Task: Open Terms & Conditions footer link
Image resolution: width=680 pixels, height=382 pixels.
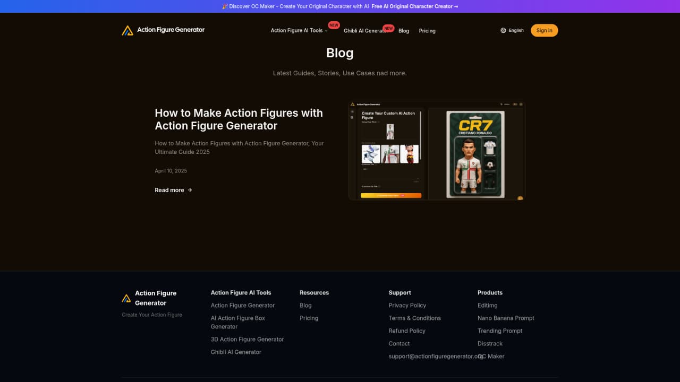Action: pos(415,318)
